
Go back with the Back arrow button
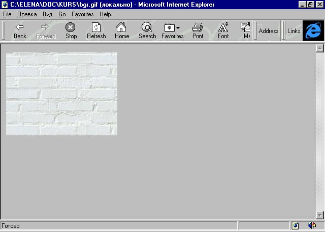(20, 31)
